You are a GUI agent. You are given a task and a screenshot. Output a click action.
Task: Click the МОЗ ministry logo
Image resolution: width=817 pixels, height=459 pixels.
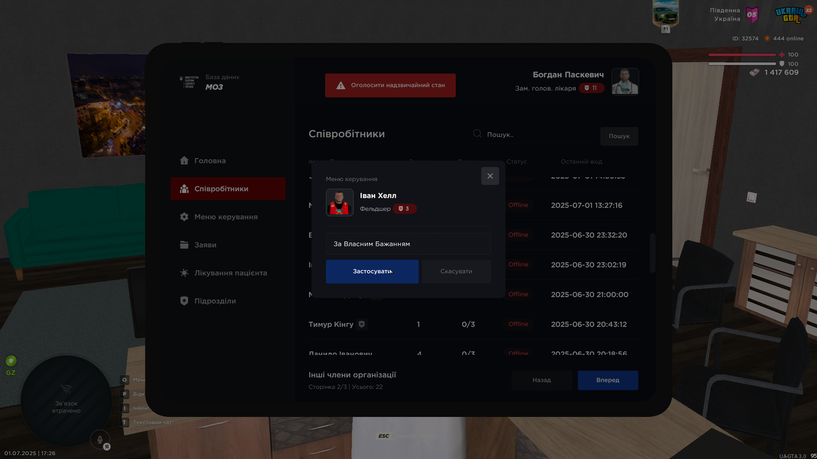[190, 82]
